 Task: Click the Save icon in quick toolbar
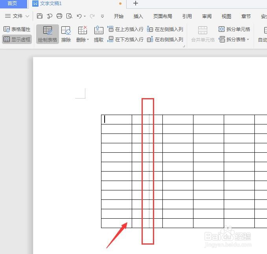(x=40, y=16)
